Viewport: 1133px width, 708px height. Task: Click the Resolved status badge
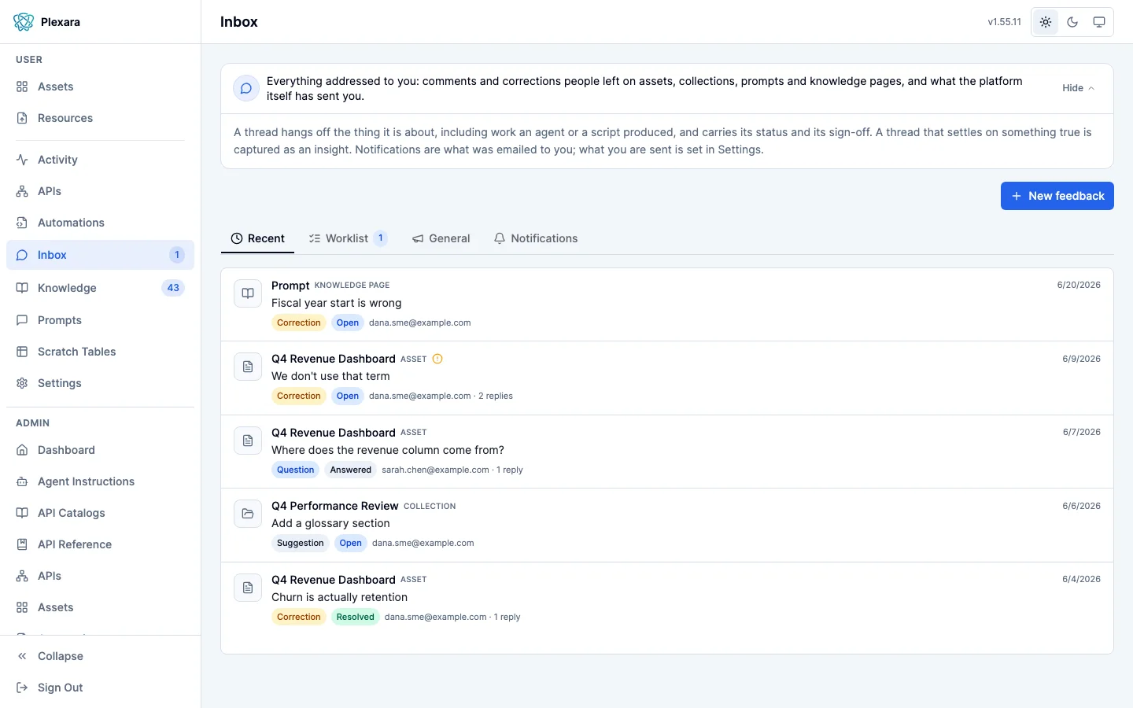pos(356,617)
